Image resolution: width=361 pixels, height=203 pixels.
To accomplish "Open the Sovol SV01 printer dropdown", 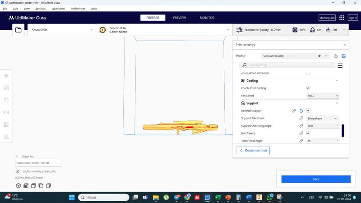I will point(62,30).
